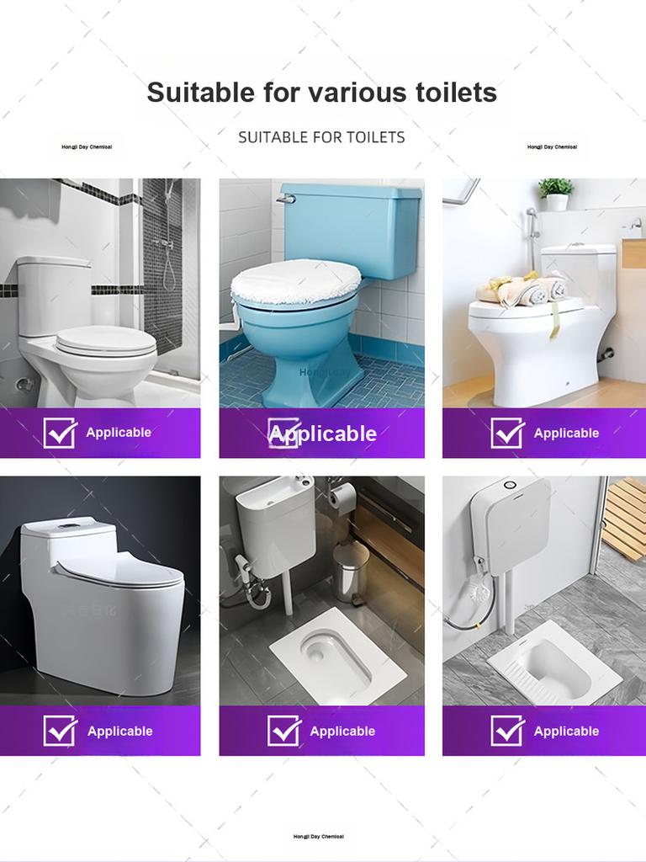This screenshot has height=862, width=646.
Task: Tick the checkbox under the middle squat toilet
Action: pos(284,731)
